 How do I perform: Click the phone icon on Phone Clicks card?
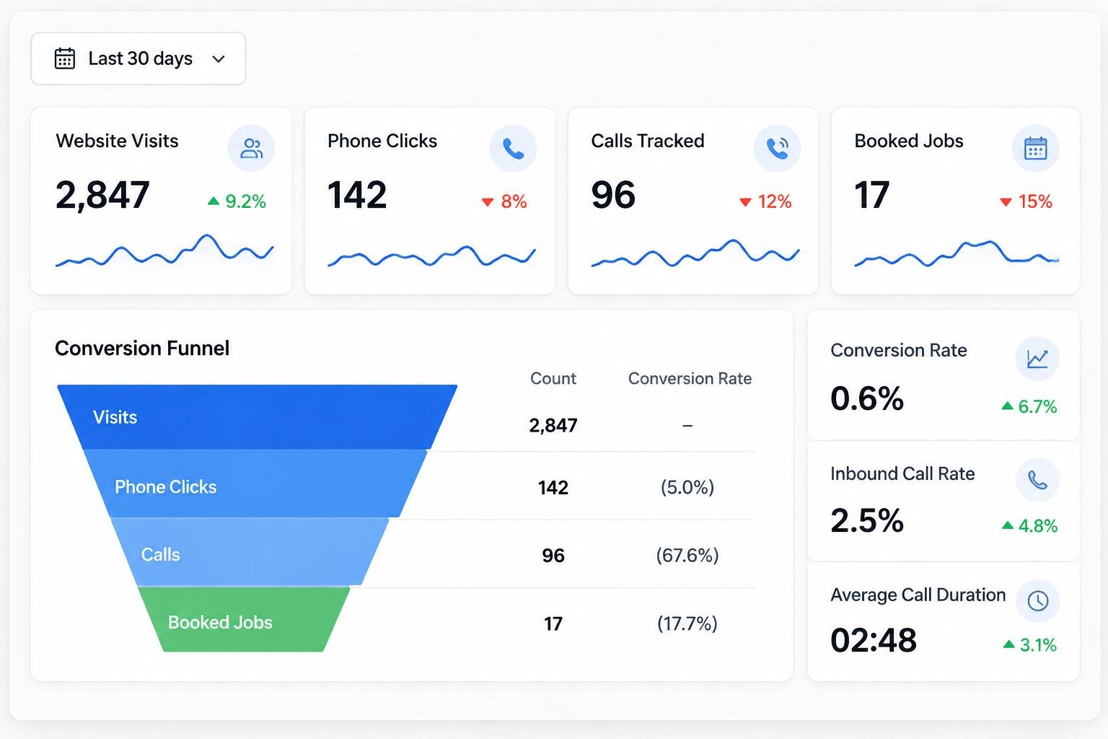point(513,149)
